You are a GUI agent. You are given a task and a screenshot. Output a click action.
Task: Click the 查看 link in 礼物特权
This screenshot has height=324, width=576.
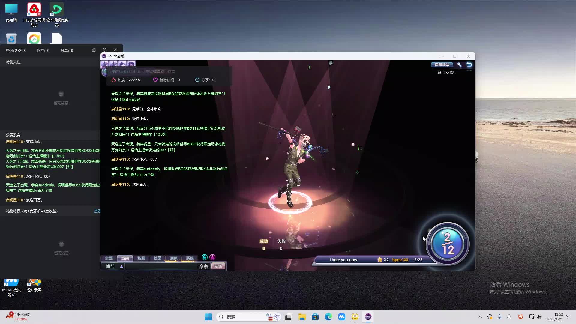tap(97, 211)
